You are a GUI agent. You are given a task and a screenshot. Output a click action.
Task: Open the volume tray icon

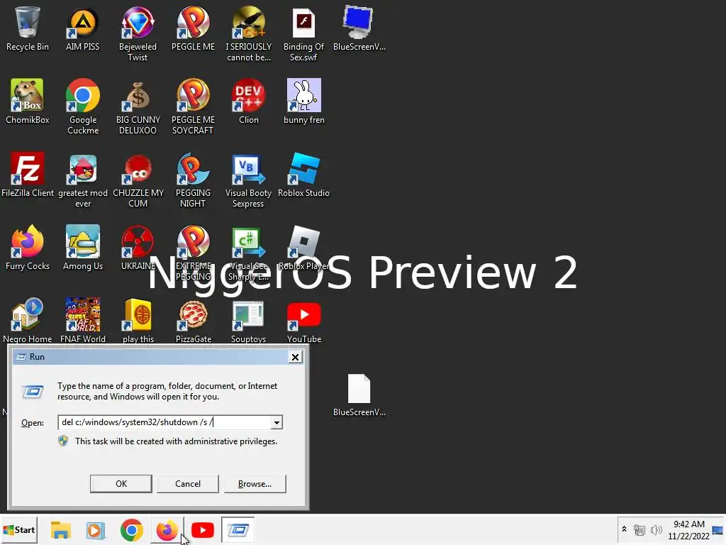point(656,529)
